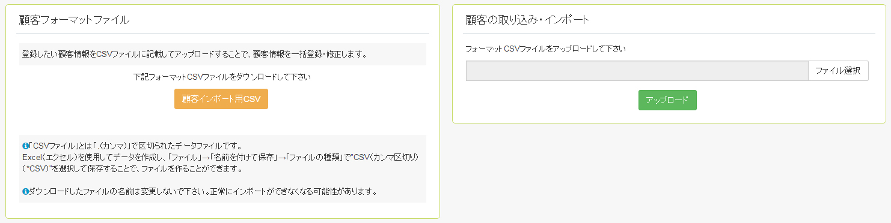Download the 顧客インポート用CSV format file
The image size is (891, 223).
(x=221, y=99)
